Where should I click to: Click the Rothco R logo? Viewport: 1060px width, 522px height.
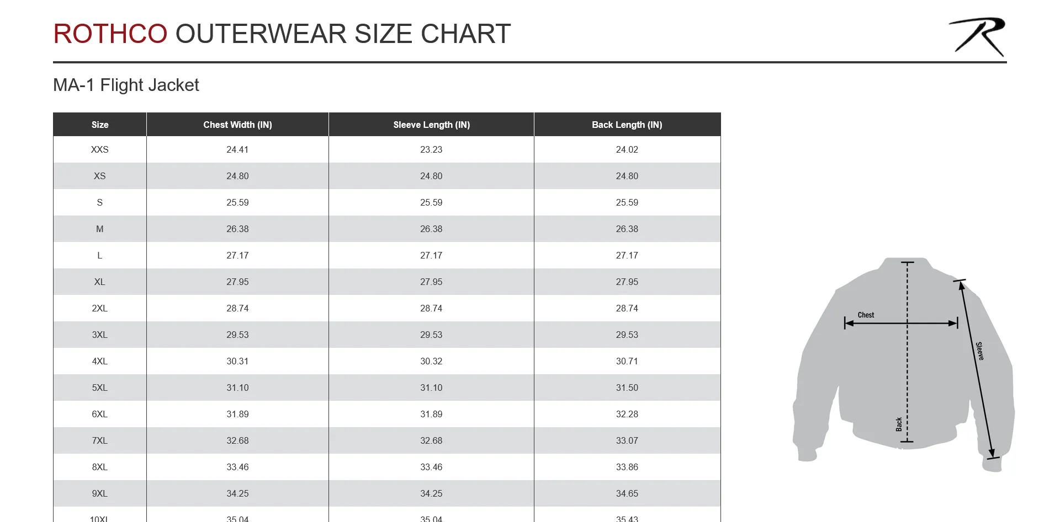977,36
